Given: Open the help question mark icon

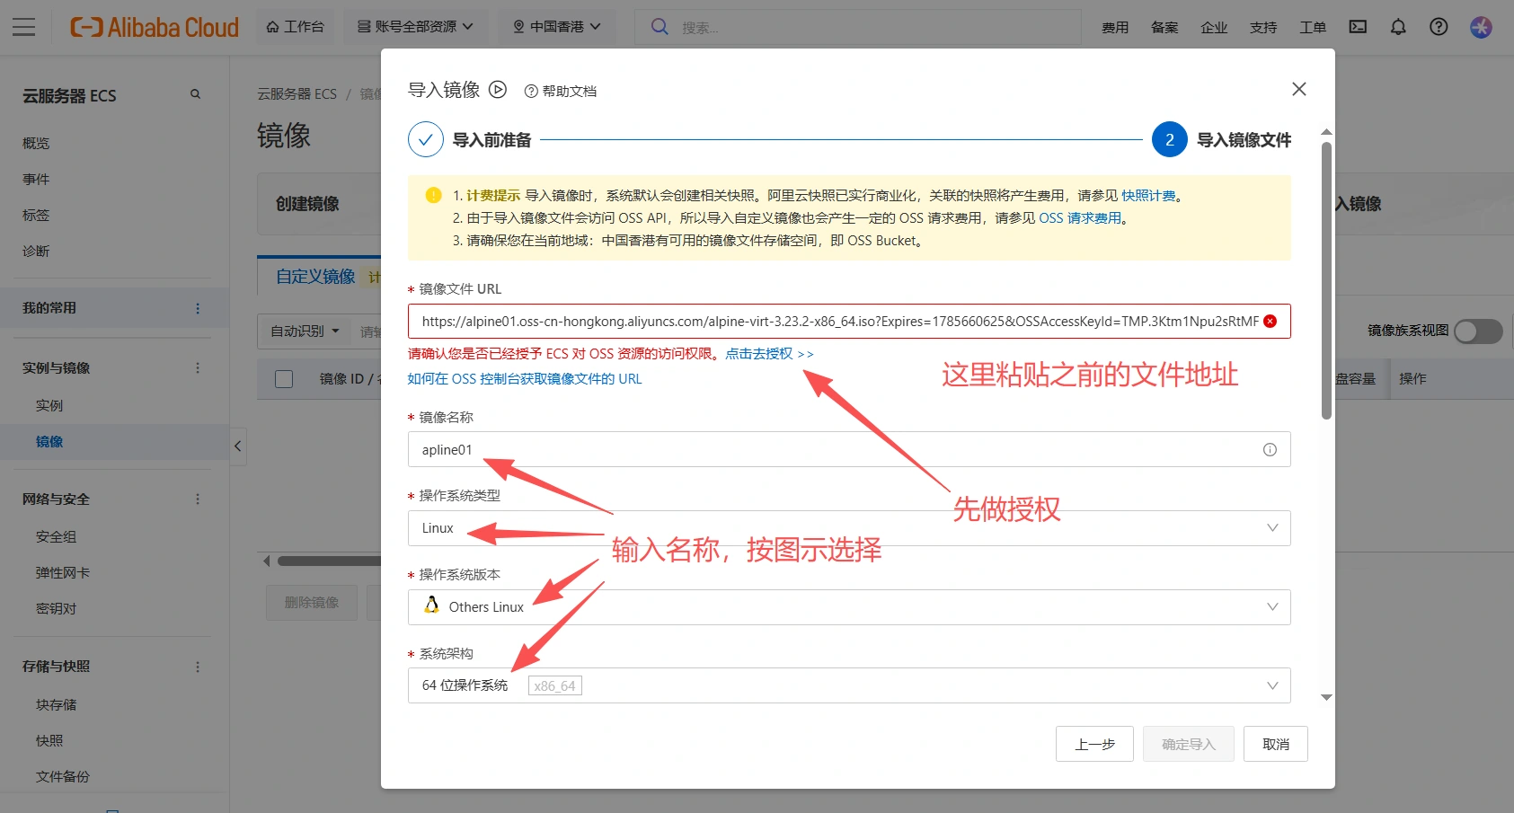Looking at the screenshot, I should click(x=1439, y=27).
